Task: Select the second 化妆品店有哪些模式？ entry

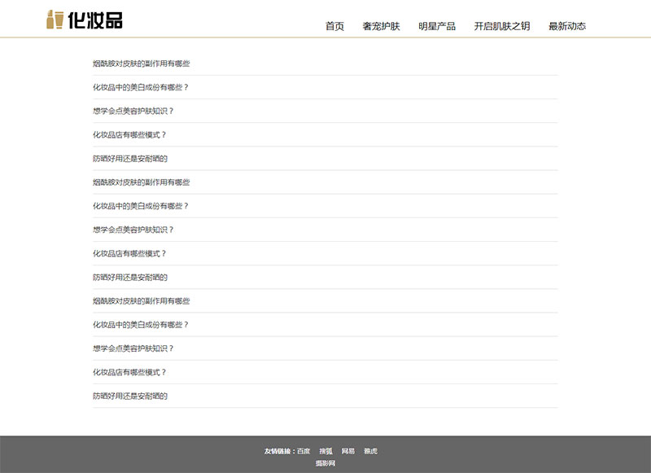Action: pos(129,253)
